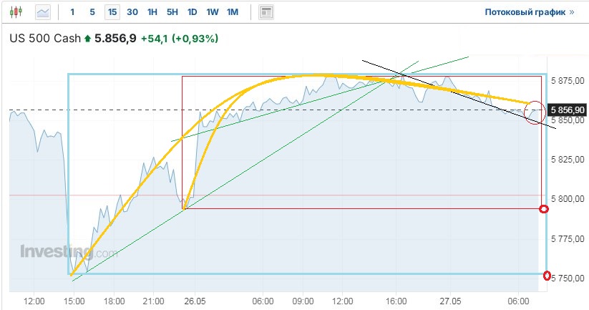Set the interval to 1W

(213, 12)
